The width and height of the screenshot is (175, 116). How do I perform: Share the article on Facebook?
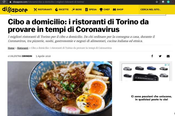click(152, 56)
